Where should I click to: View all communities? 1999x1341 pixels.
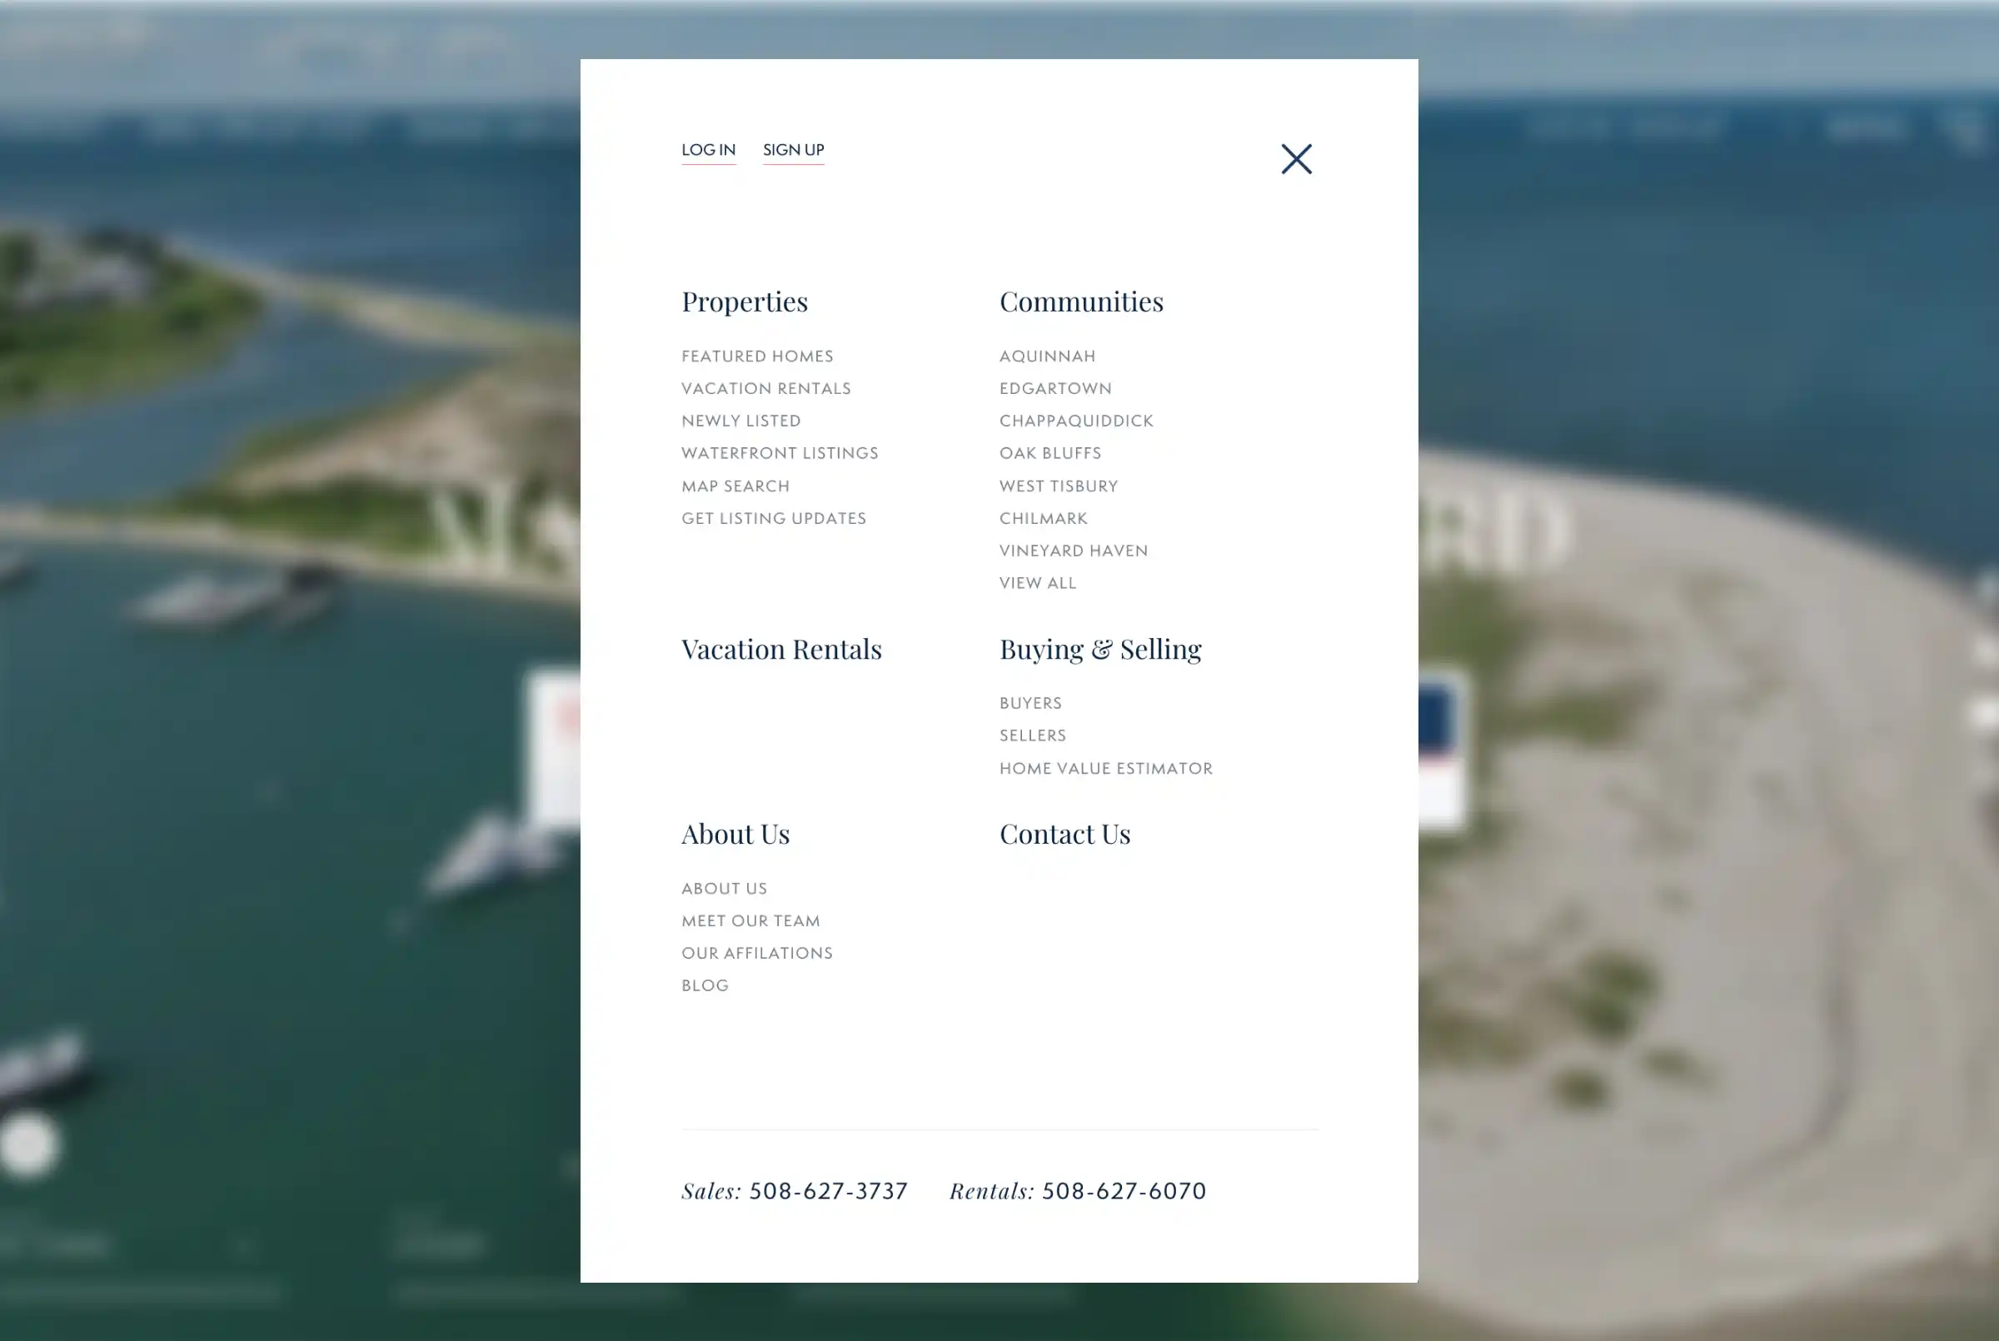pyautogui.click(x=1038, y=583)
